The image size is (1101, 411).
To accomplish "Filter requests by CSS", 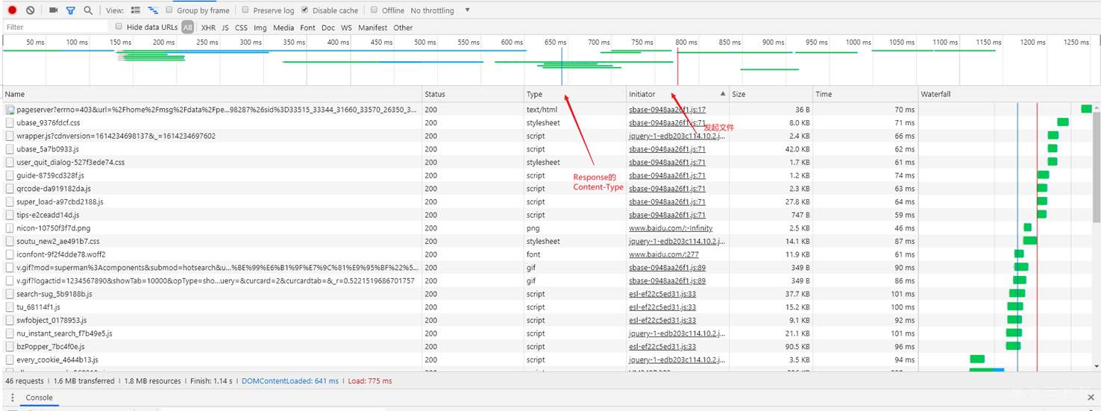I will pos(241,28).
